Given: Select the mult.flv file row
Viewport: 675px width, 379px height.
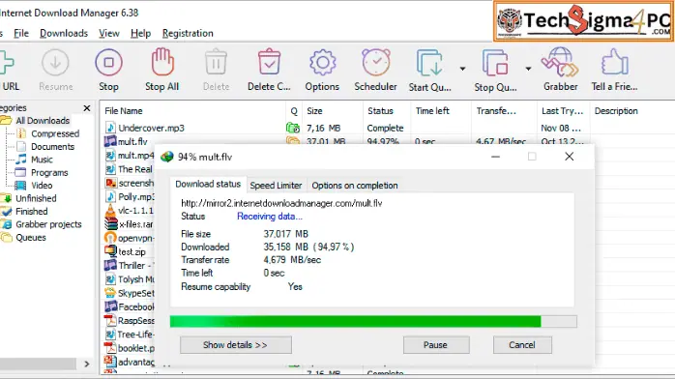Looking at the screenshot, I should 132,141.
